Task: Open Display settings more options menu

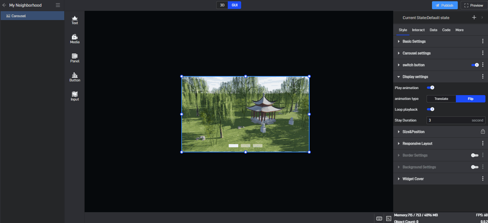Action: click(483, 77)
